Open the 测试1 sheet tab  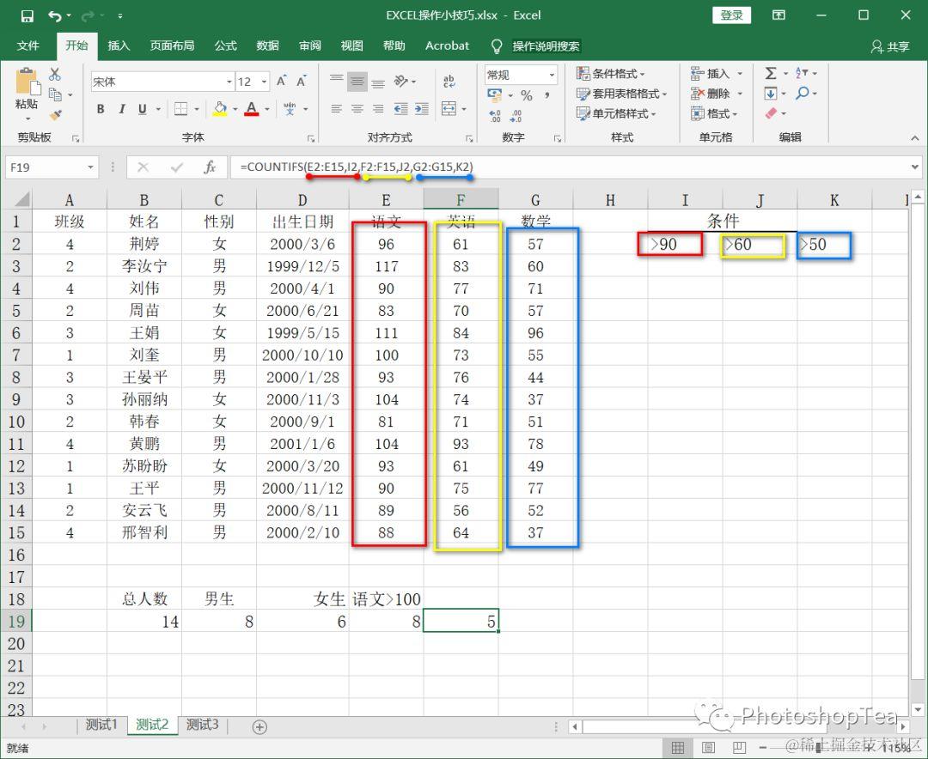101,725
